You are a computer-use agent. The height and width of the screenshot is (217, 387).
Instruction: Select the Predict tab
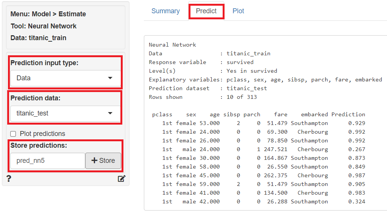pyautogui.click(x=206, y=11)
